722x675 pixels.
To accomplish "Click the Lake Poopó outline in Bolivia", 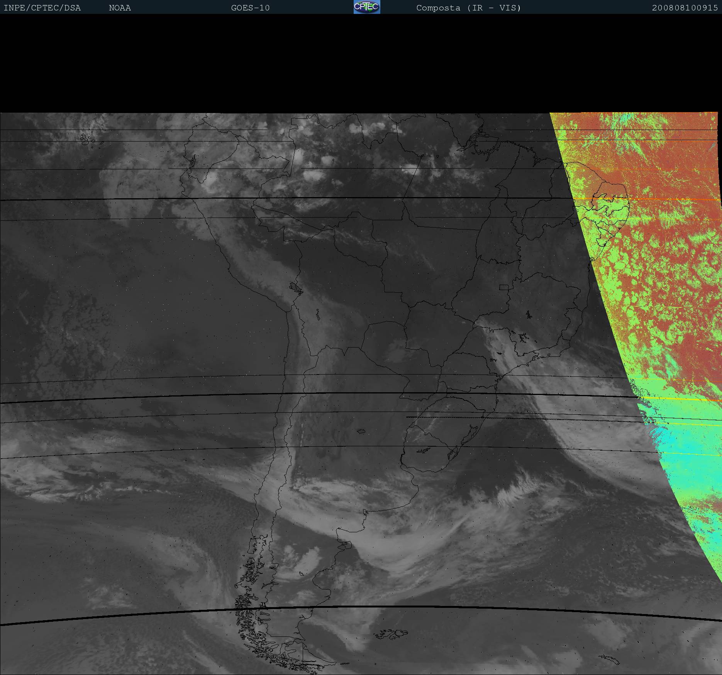I will coord(318,315).
